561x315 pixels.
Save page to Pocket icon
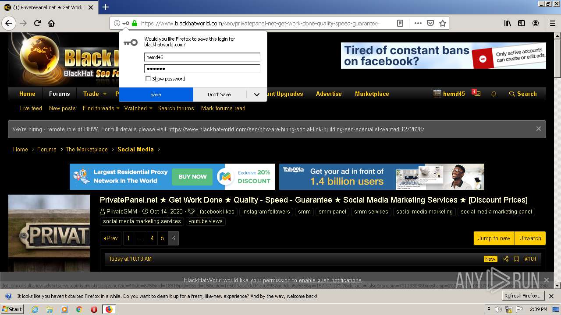[x=430, y=23]
